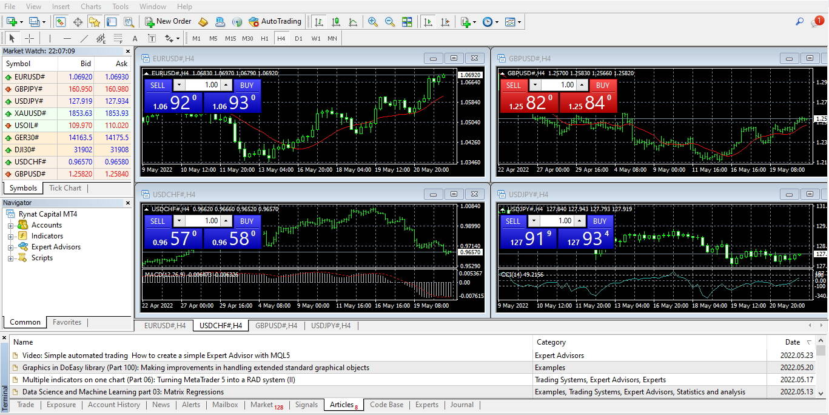Tile chart windows with the grid icon
829x415 pixels.
point(407,21)
